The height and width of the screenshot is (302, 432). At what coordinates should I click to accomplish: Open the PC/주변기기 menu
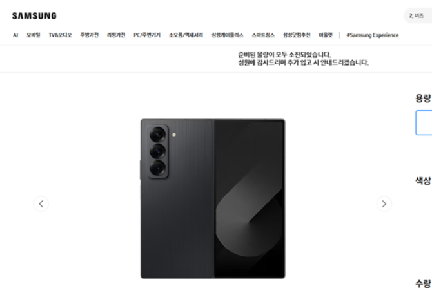(147, 35)
